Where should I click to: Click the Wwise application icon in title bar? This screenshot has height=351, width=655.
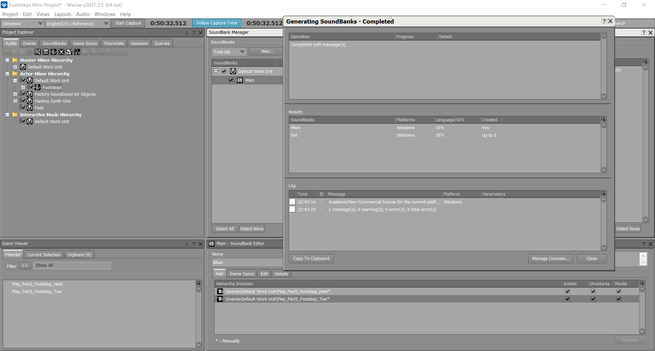tap(4, 5)
